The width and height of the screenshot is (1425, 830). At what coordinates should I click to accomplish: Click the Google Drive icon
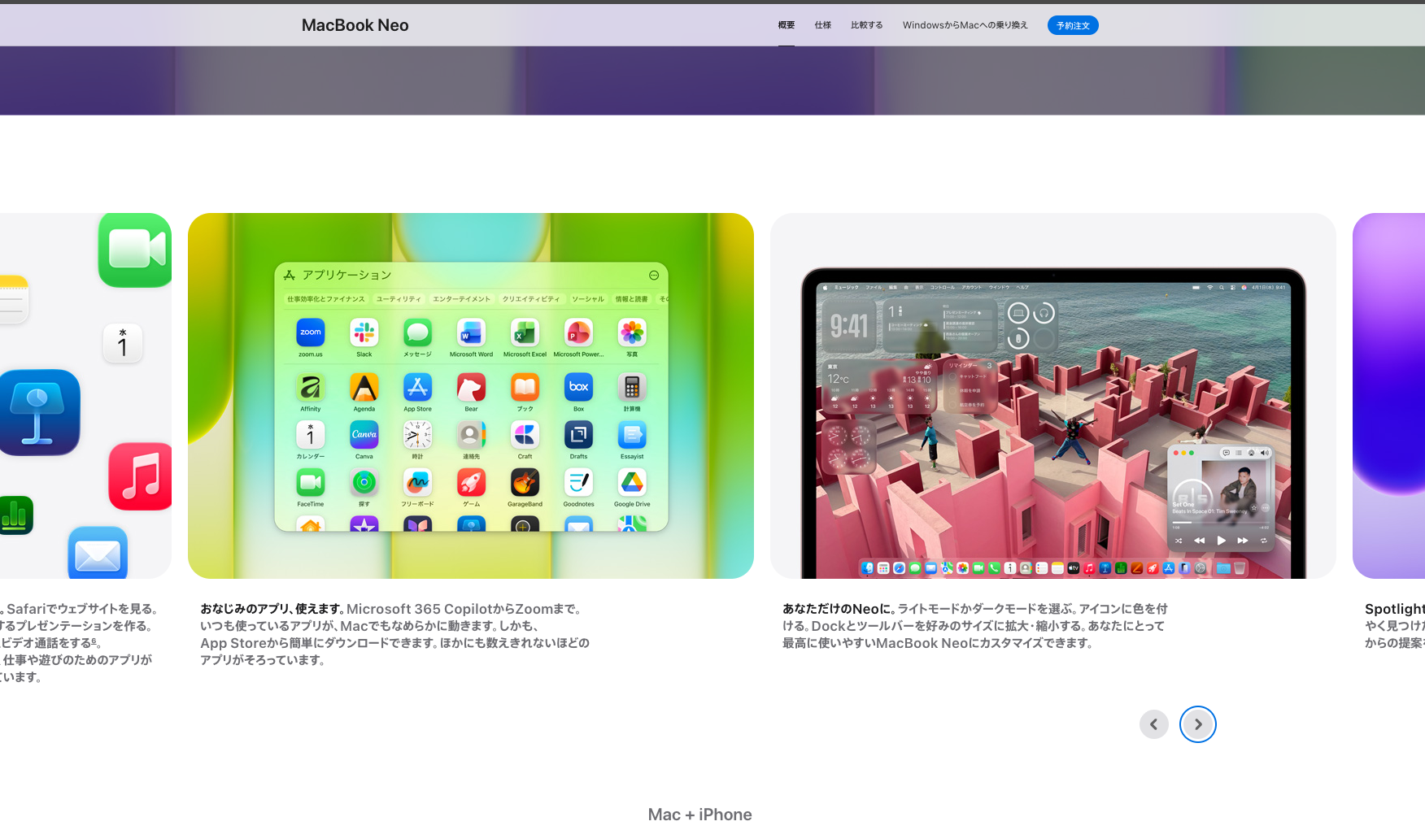point(632,483)
